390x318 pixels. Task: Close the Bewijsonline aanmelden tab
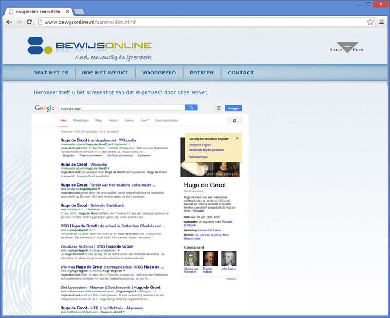pos(68,12)
